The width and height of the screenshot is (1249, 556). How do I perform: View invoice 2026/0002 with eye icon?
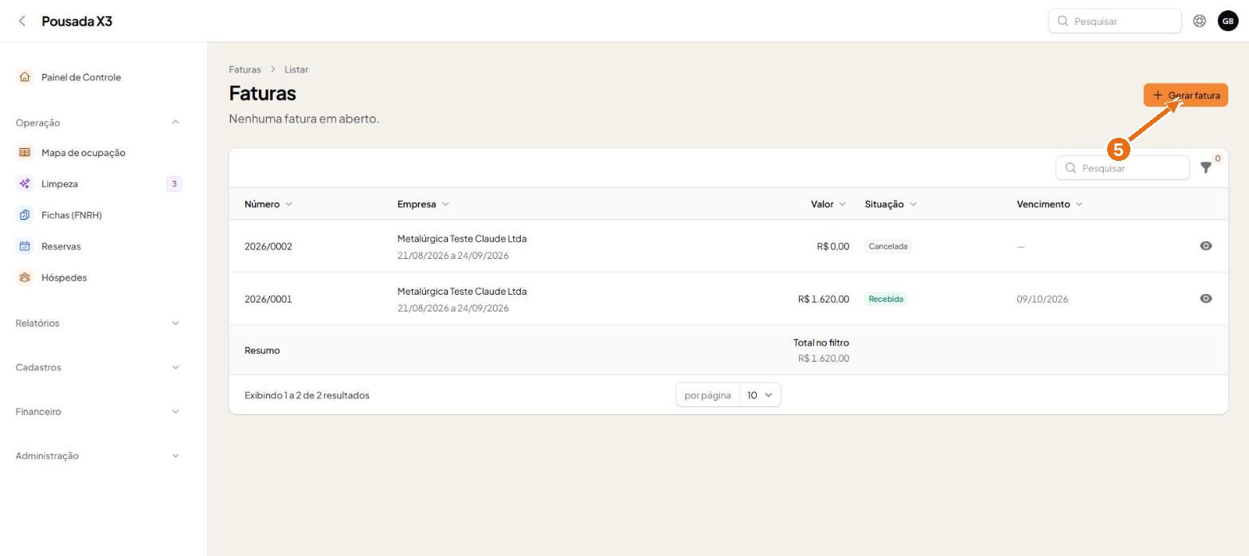click(1206, 246)
